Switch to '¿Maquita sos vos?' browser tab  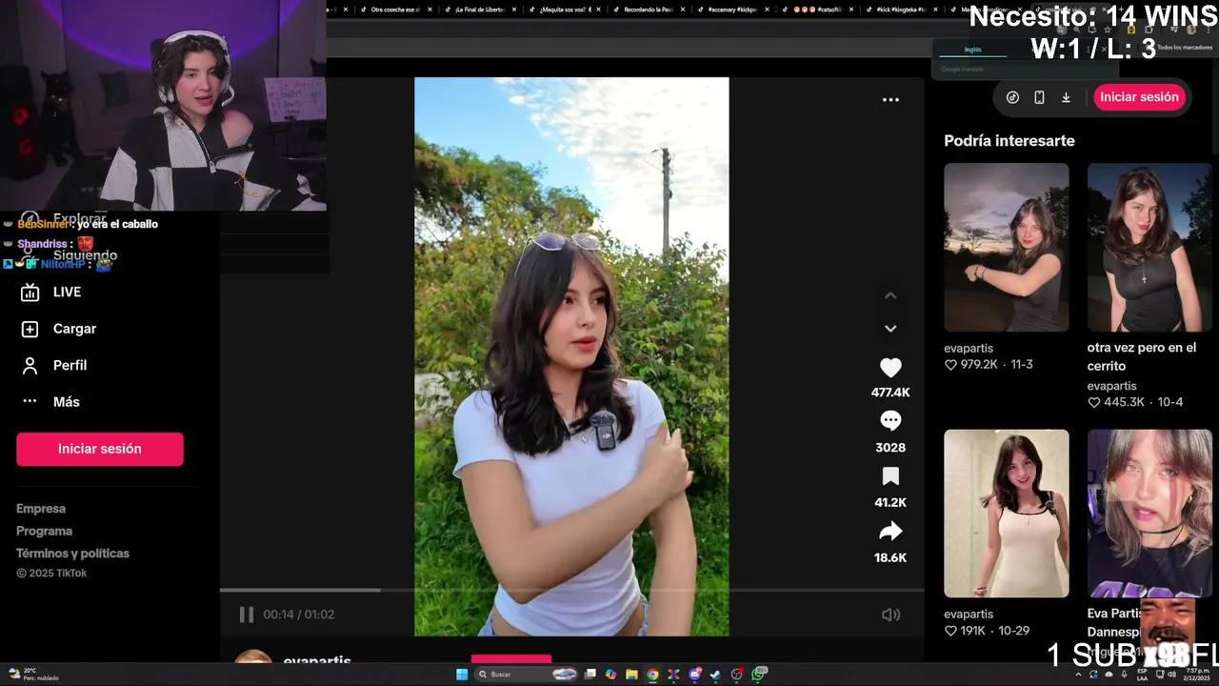pos(564,10)
